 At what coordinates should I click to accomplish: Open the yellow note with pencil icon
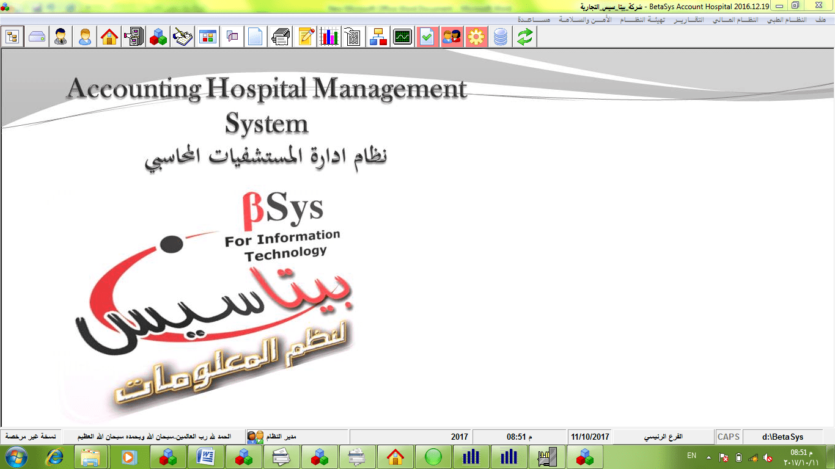[x=305, y=37]
